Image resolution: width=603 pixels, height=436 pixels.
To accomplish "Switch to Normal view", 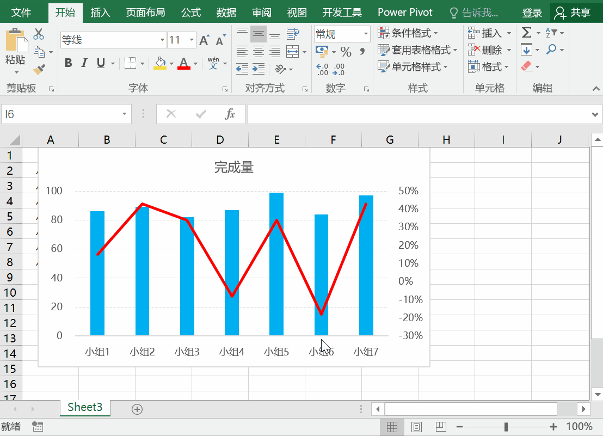I will (392, 427).
